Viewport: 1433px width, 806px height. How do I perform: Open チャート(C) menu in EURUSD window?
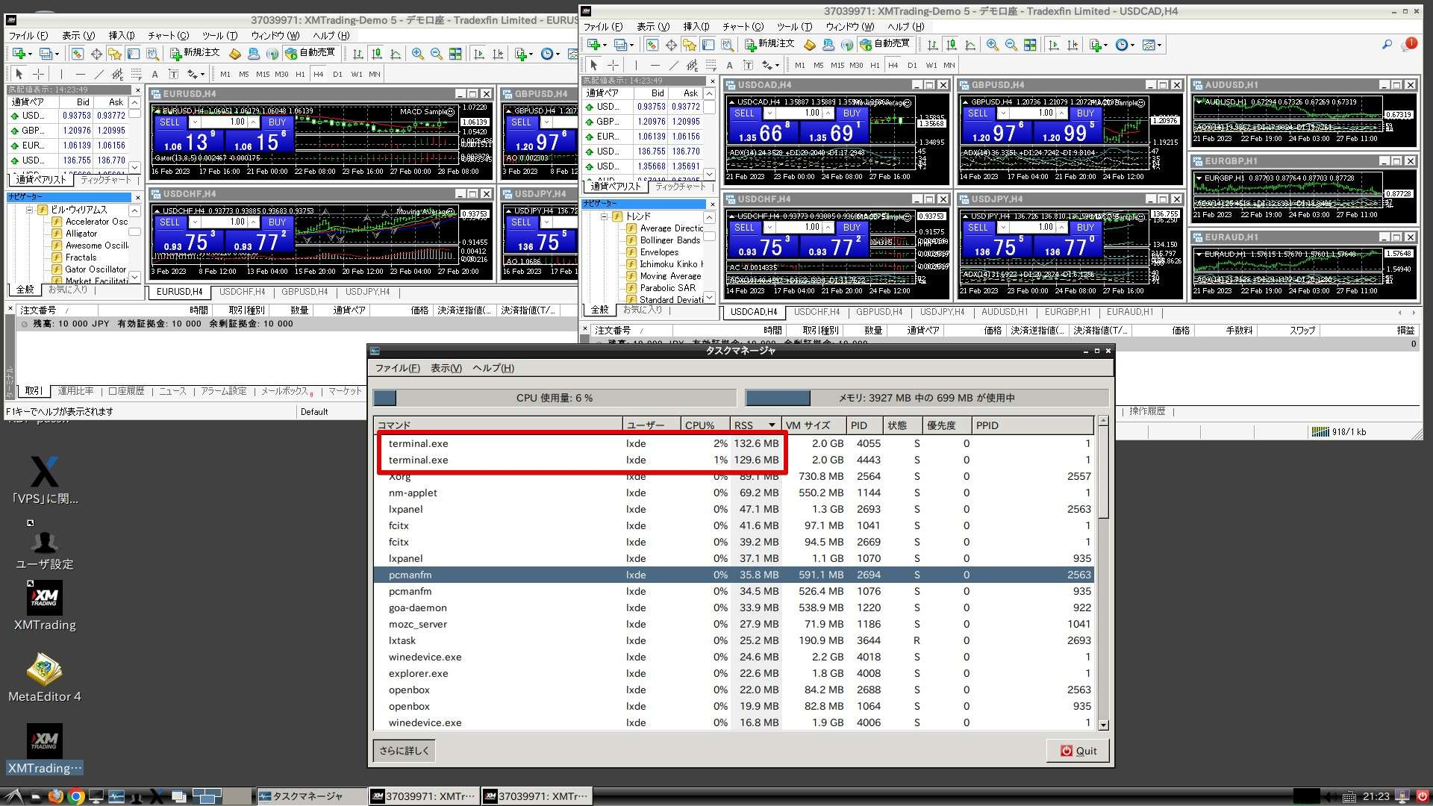click(168, 35)
